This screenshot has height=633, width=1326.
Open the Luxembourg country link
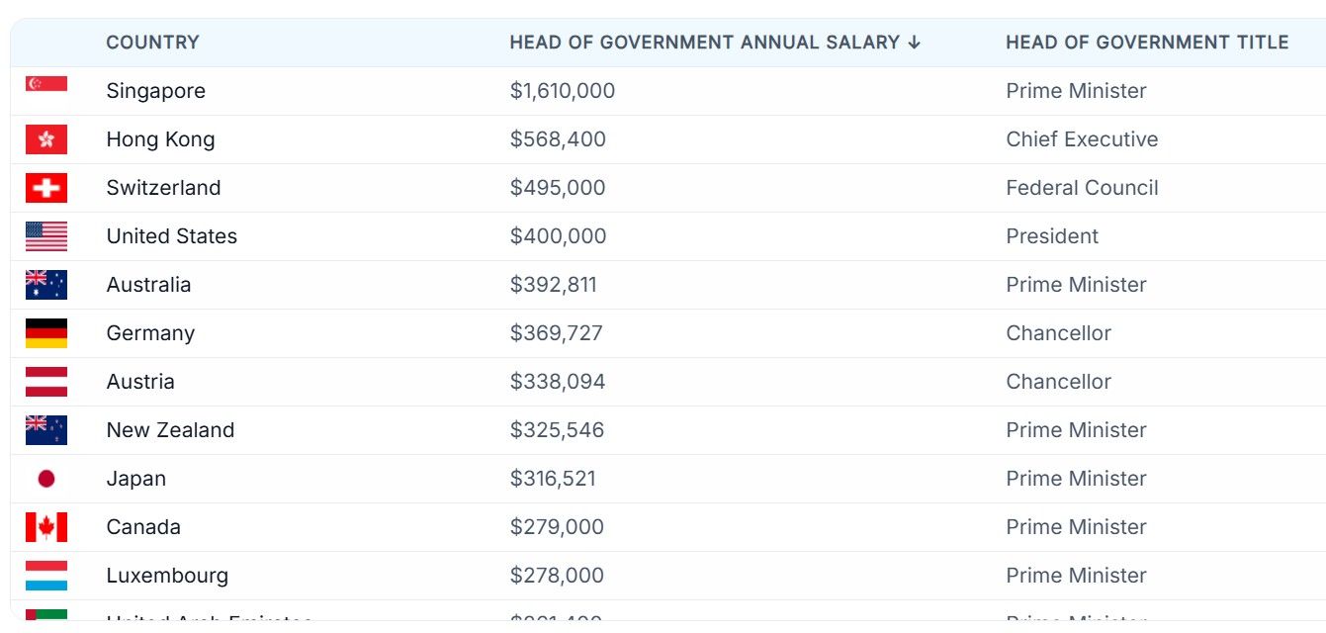pos(167,576)
